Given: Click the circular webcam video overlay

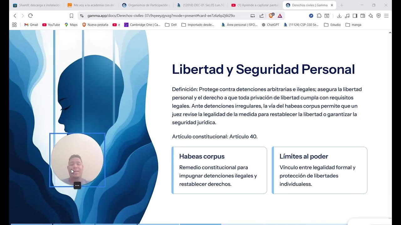Looking at the screenshot, I should (77, 160).
